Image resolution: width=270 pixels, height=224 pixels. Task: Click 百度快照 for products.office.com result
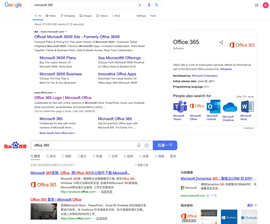click(x=106, y=192)
